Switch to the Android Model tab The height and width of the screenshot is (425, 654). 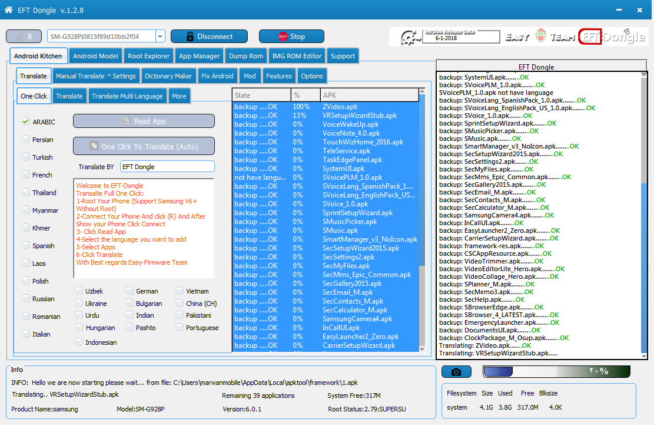pos(95,56)
